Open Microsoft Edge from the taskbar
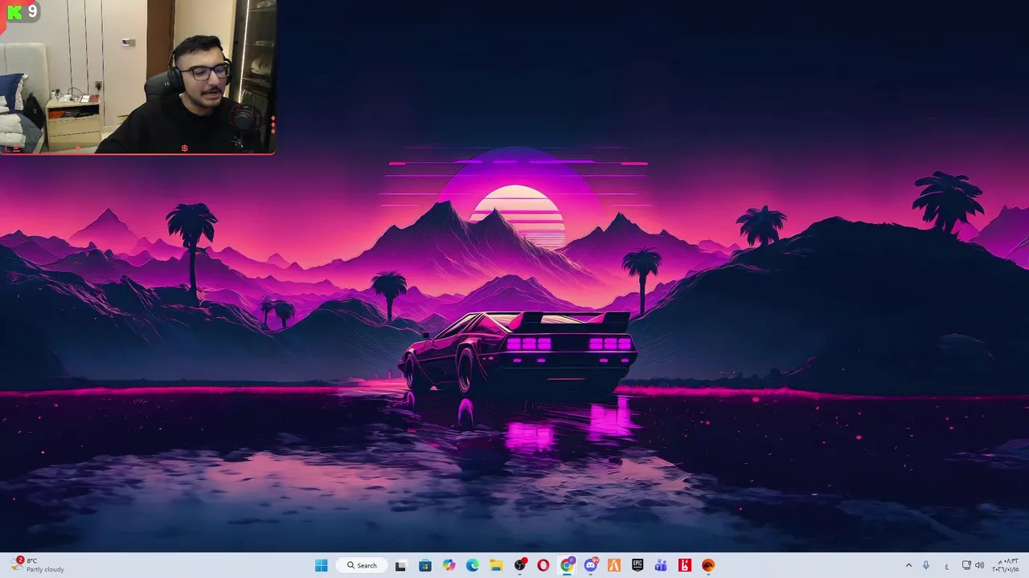This screenshot has height=578, width=1029. click(473, 565)
